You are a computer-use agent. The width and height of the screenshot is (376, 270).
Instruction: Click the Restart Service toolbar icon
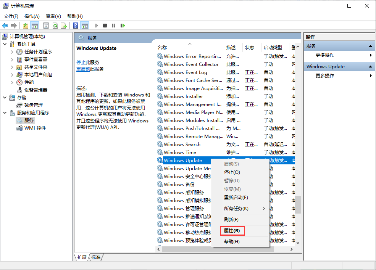coord(123,26)
